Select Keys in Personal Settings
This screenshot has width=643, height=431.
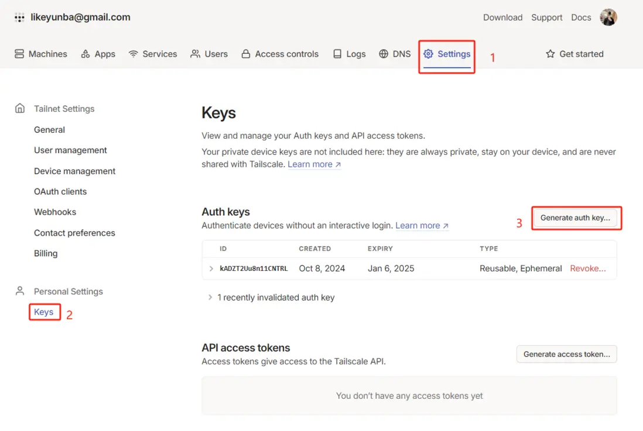point(44,312)
